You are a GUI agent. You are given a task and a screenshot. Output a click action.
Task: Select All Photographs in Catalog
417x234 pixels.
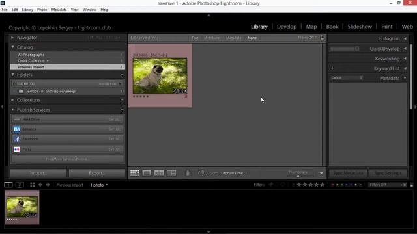pos(68,55)
